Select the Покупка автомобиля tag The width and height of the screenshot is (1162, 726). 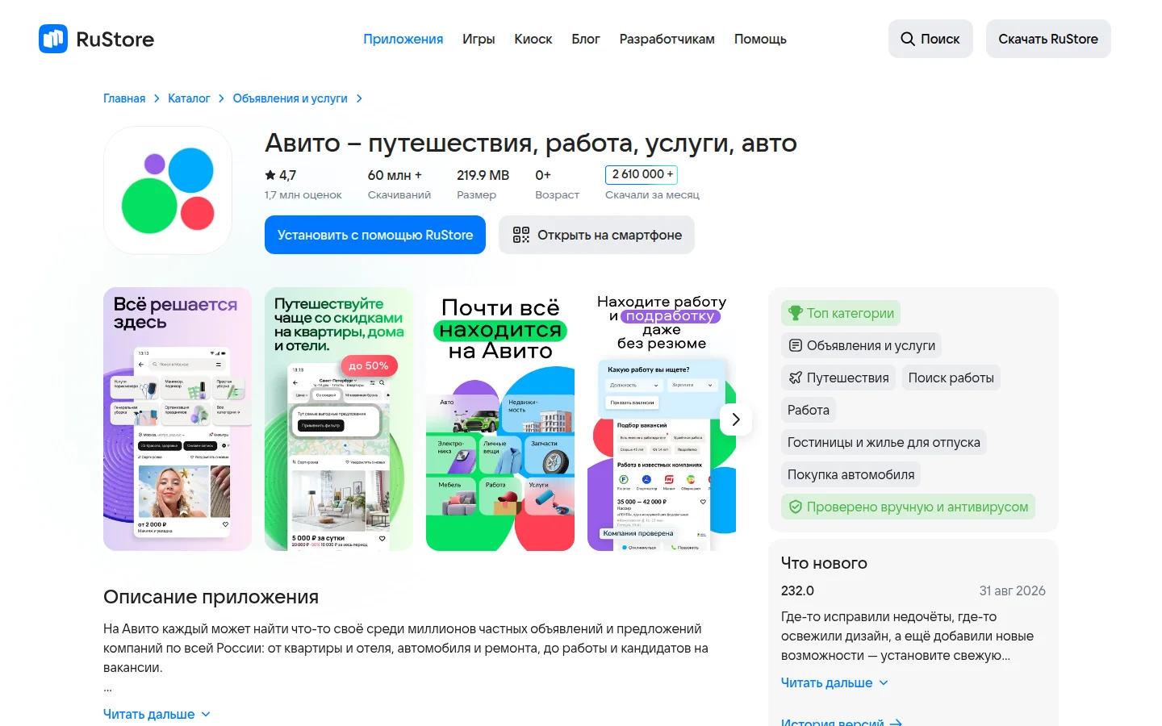[851, 474]
